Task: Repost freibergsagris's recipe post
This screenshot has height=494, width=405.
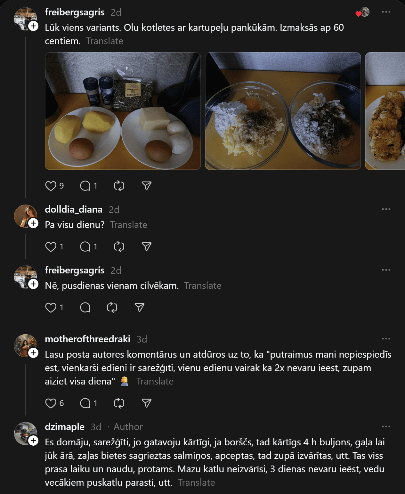Action: 119,186
